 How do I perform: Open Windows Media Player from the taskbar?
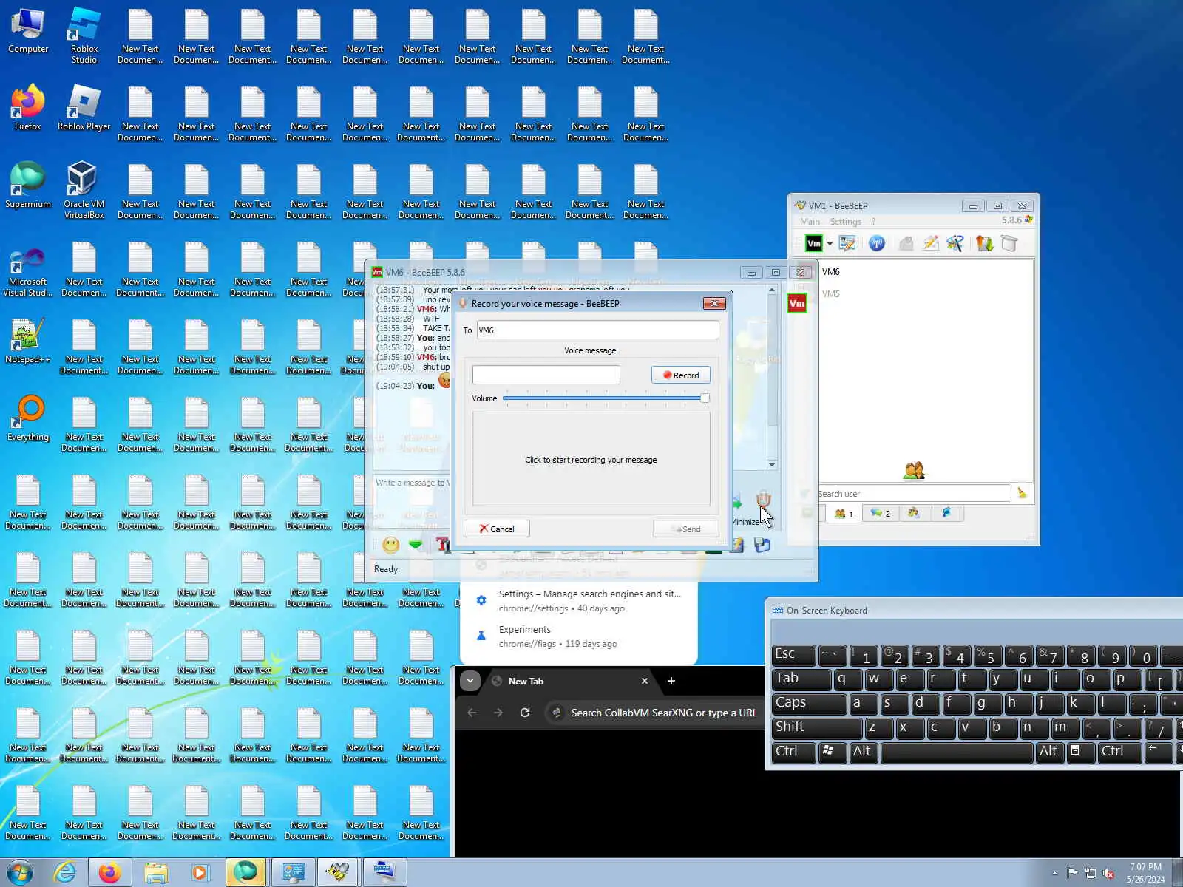tap(200, 872)
